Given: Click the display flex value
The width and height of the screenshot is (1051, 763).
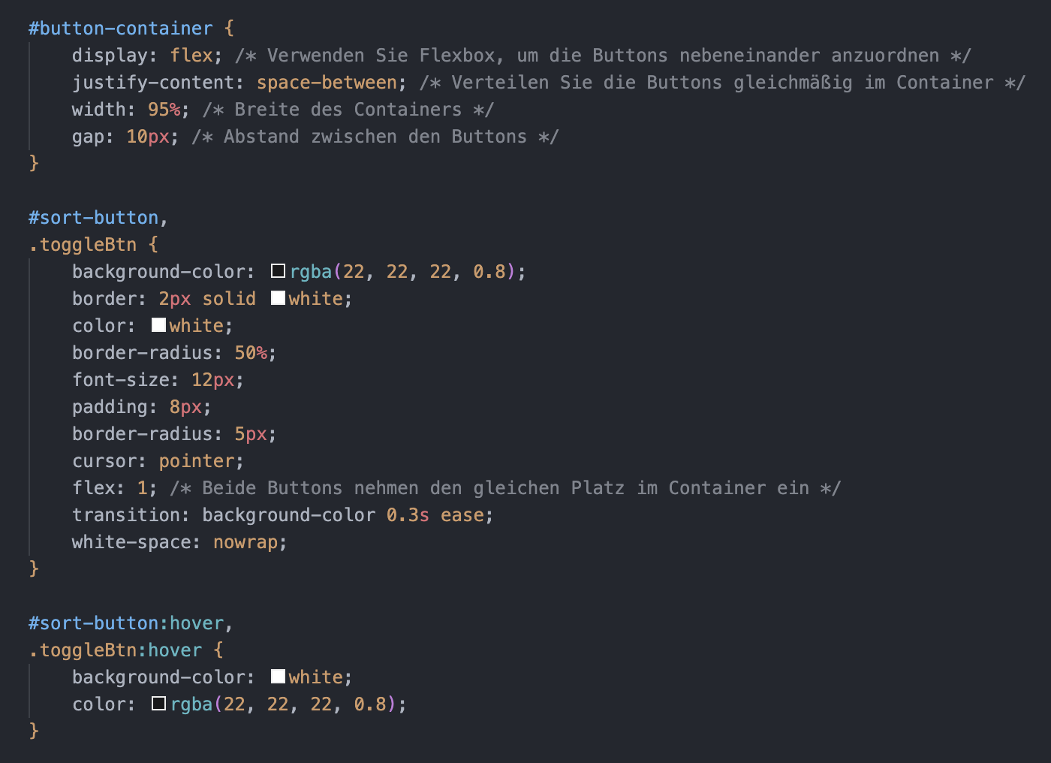Looking at the screenshot, I should (x=191, y=56).
